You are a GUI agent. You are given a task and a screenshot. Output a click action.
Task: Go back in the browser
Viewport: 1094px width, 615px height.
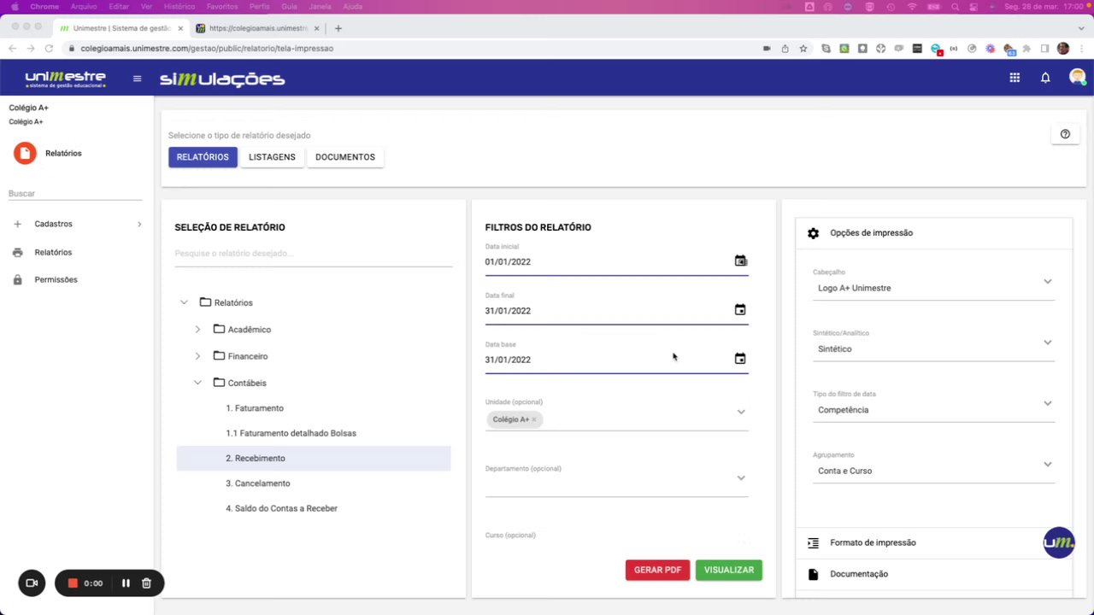pos(12,49)
